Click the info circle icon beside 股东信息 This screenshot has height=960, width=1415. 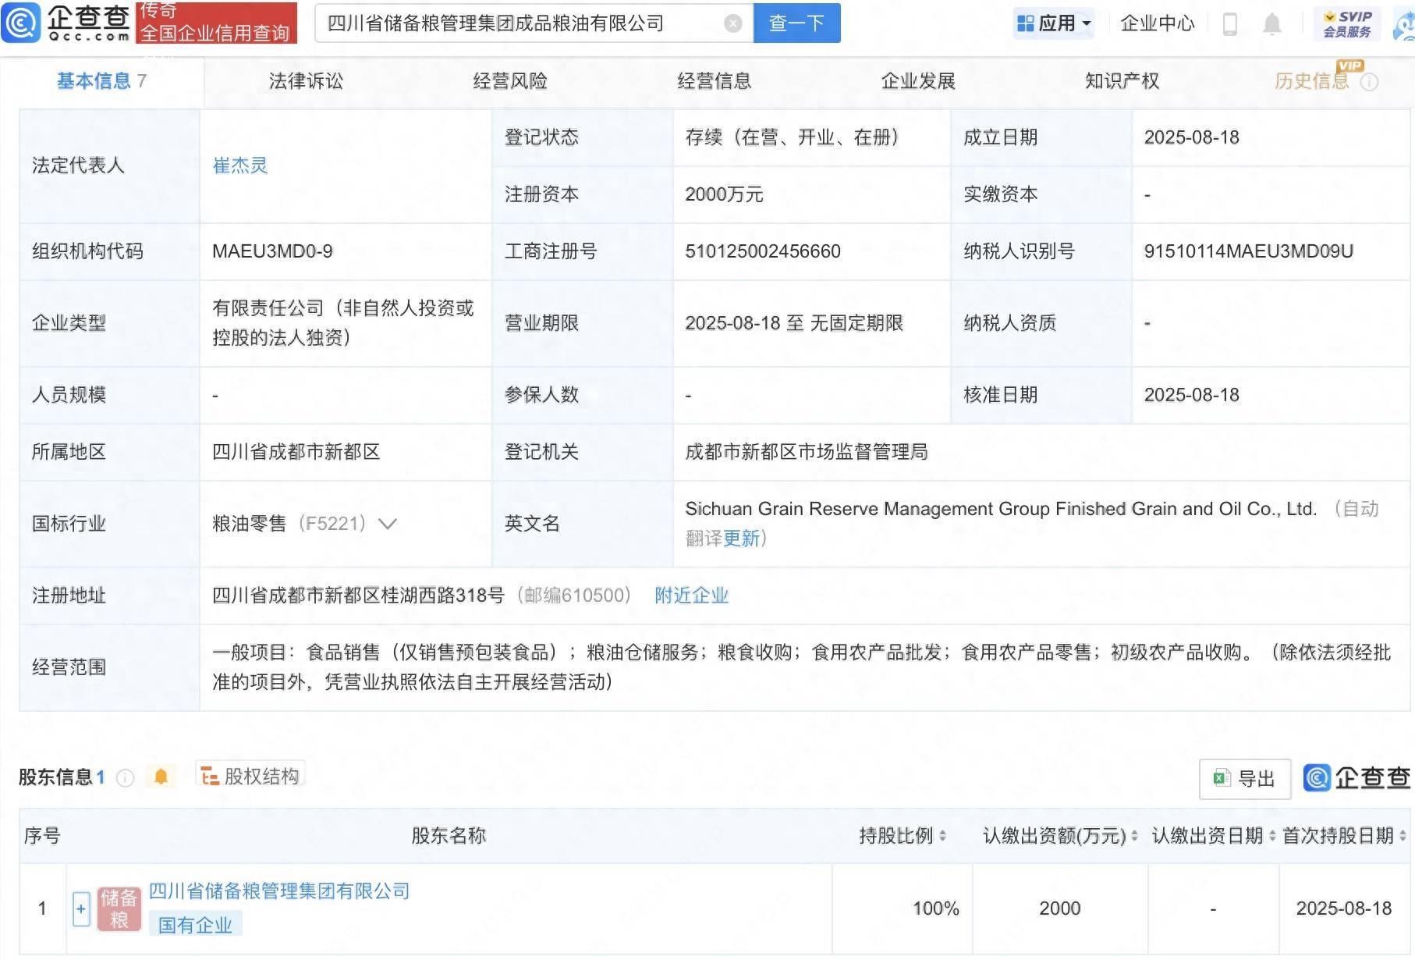(124, 778)
